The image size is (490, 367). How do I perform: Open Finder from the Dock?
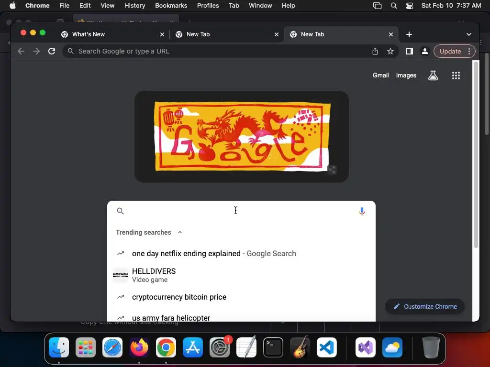click(x=59, y=347)
